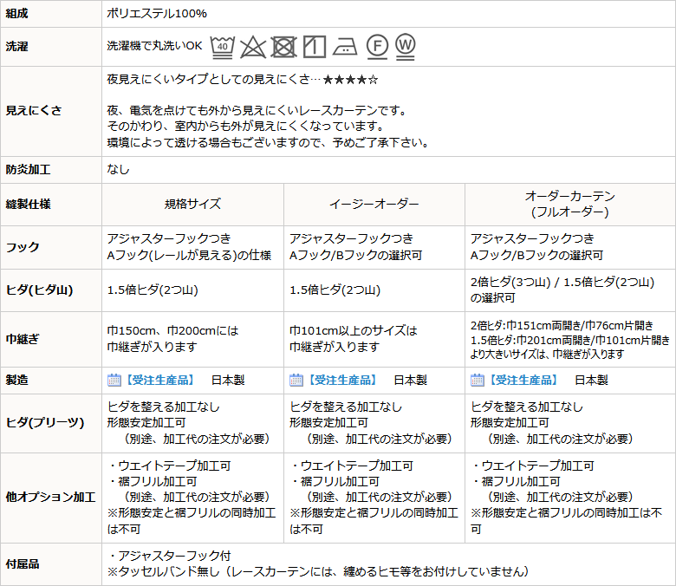Click the 付属品 row label
This screenshot has width=676, height=586.
click(x=23, y=564)
